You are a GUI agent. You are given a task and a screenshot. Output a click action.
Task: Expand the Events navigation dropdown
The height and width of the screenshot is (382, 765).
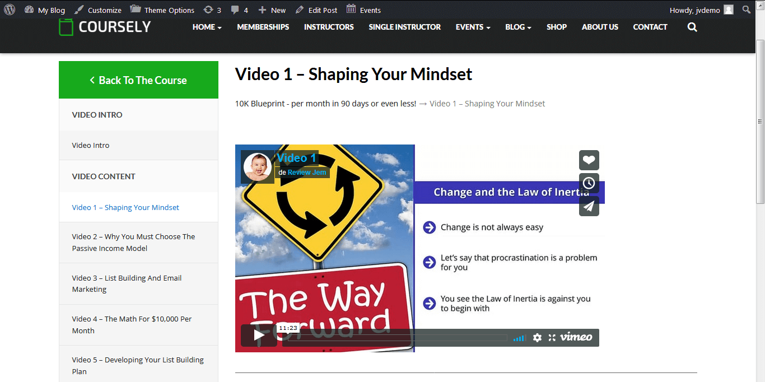point(473,27)
